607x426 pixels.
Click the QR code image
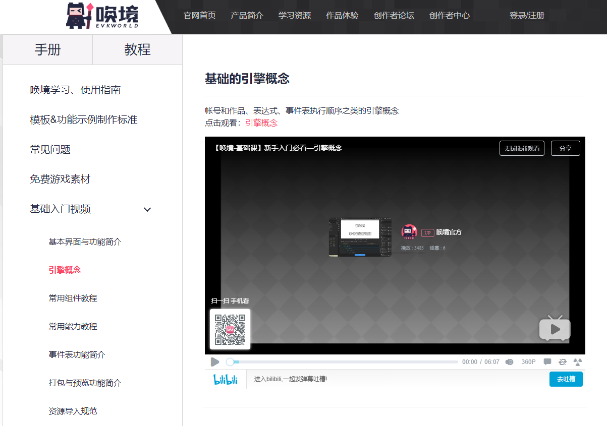(x=230, y=329)
